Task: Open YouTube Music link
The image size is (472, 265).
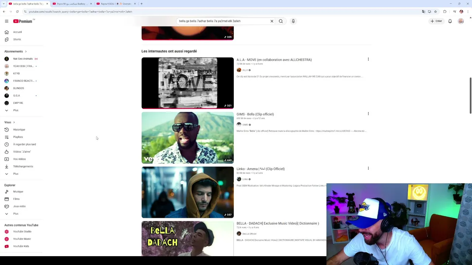Action: (22, 239)
